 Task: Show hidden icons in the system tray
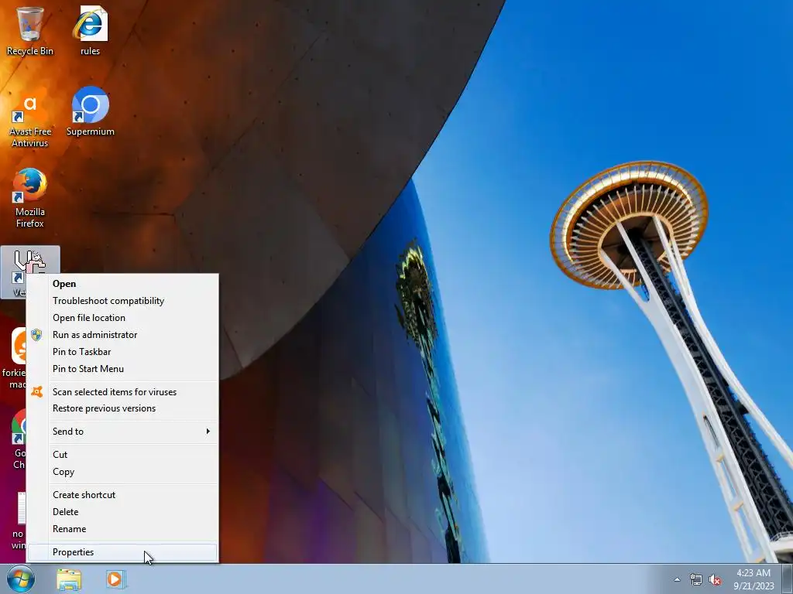pos(677,579)
